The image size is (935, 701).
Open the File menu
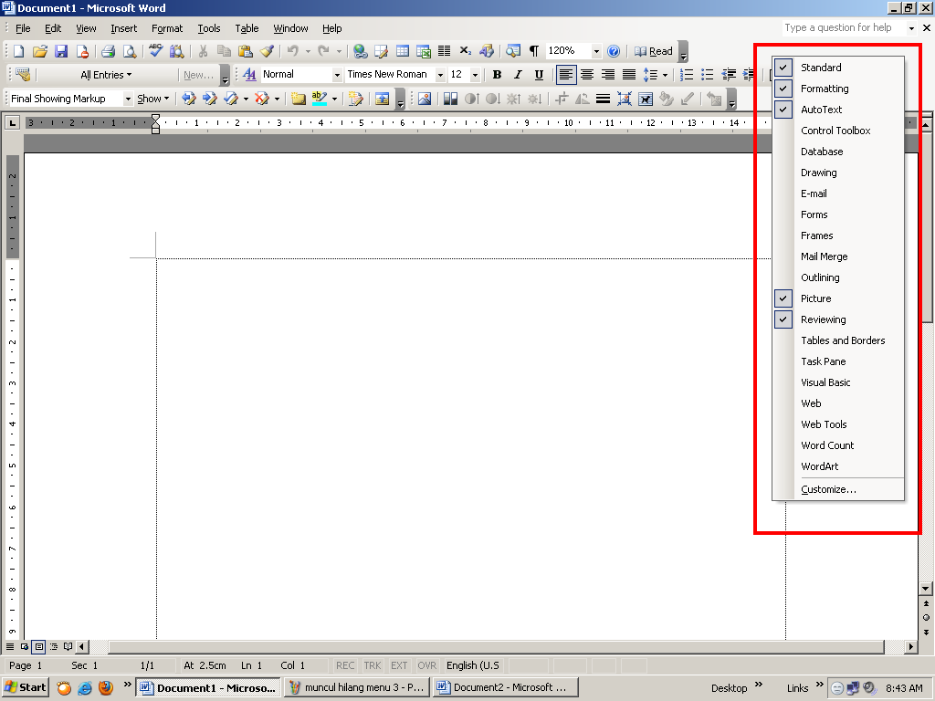tap(23, 28)
